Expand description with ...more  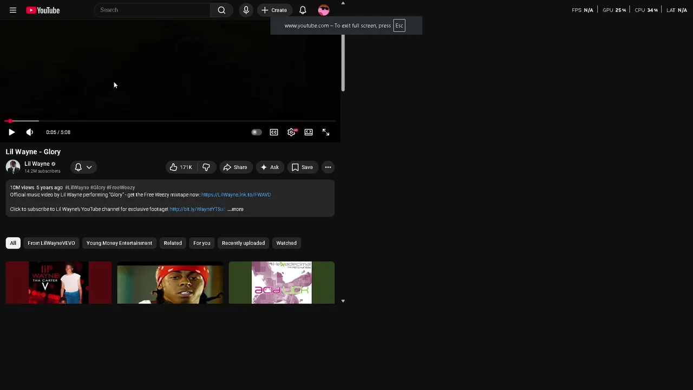(x=236, y=209)
